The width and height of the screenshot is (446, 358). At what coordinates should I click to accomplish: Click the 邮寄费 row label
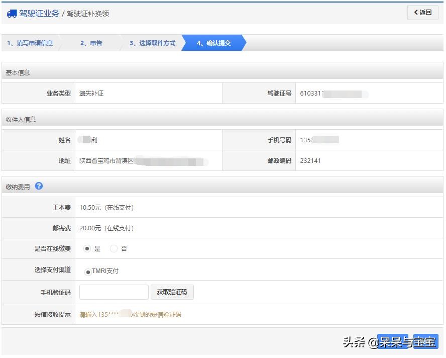pyautogui.click(x=62, y=228)
